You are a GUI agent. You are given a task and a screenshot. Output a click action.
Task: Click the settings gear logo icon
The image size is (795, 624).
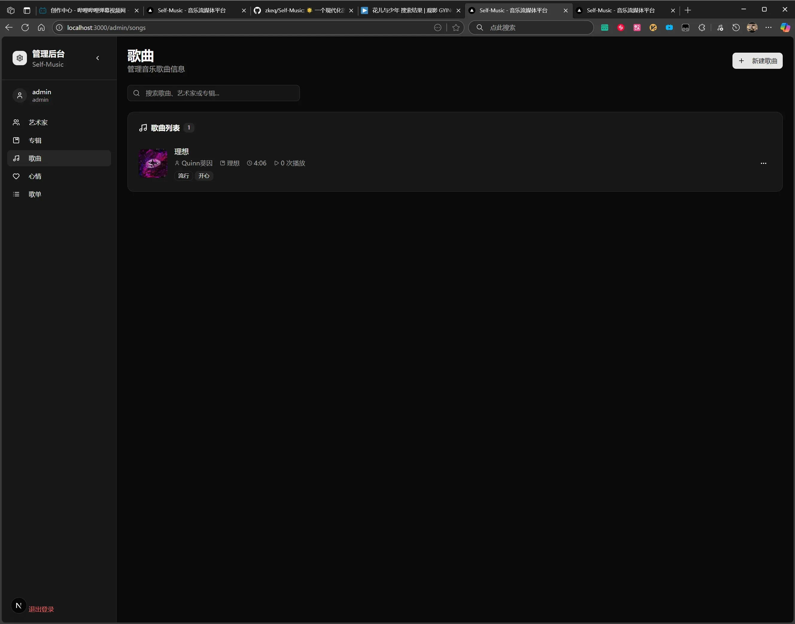point(20,58)
